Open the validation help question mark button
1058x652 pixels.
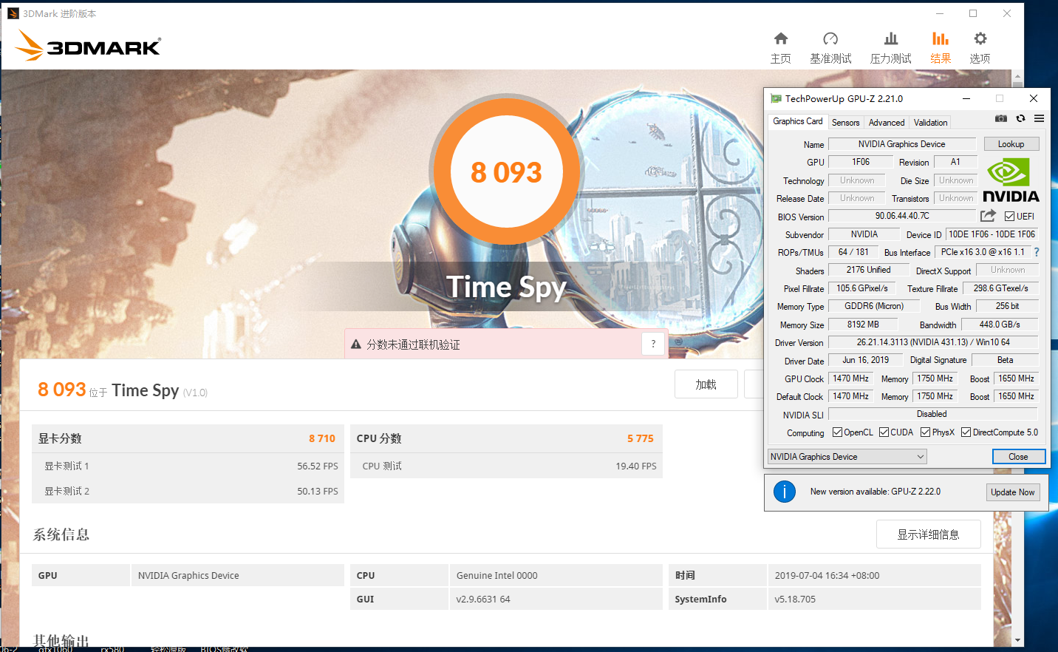click(x=653, y=344)
